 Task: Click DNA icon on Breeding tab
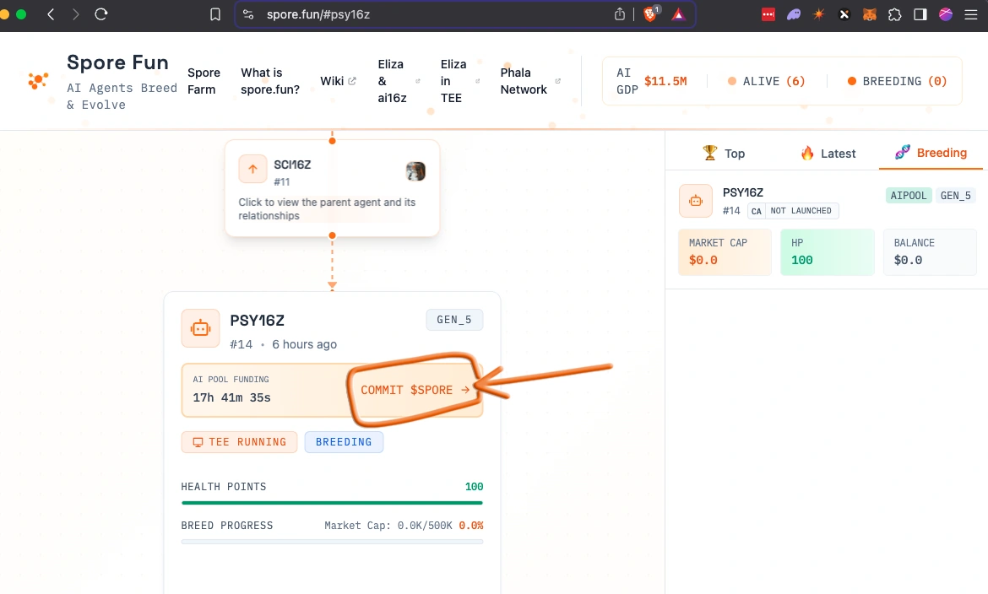pos(903,152)
